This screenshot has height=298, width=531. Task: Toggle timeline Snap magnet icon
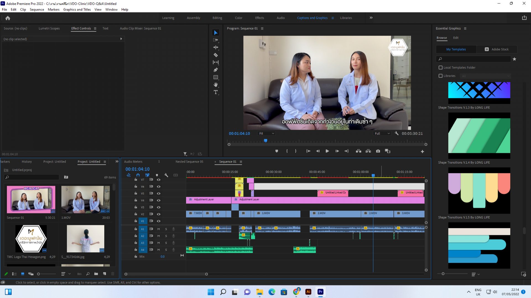(x=138, y=175)
